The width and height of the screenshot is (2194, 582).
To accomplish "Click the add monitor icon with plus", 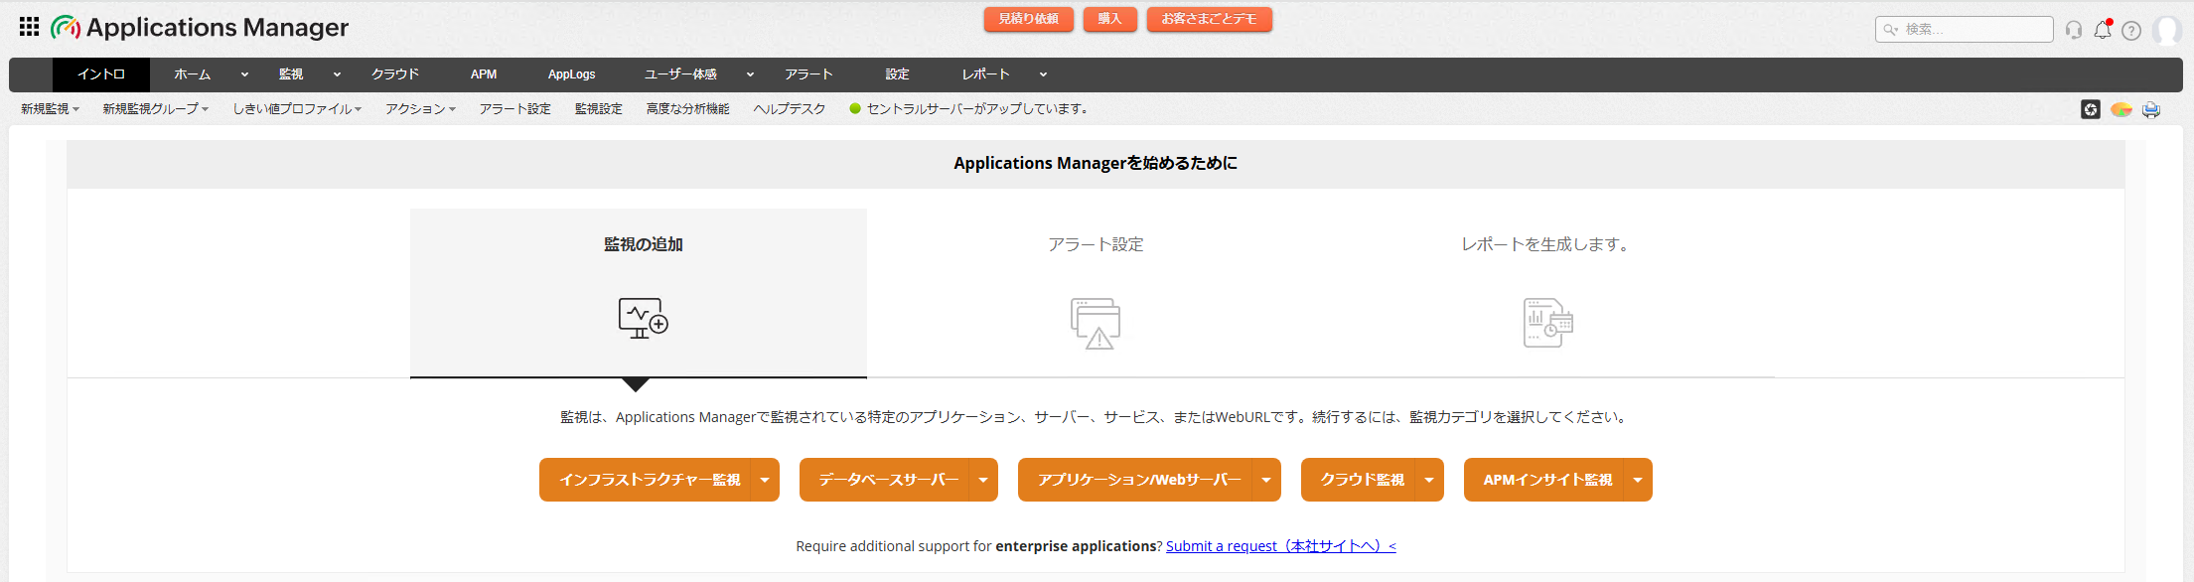I will coord(643,318).
